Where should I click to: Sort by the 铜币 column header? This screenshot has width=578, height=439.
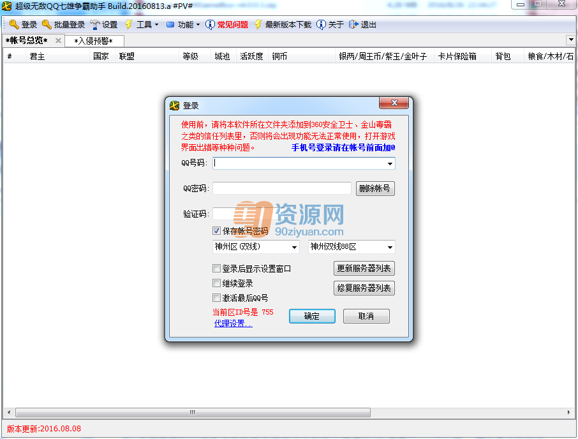(302, 56)
